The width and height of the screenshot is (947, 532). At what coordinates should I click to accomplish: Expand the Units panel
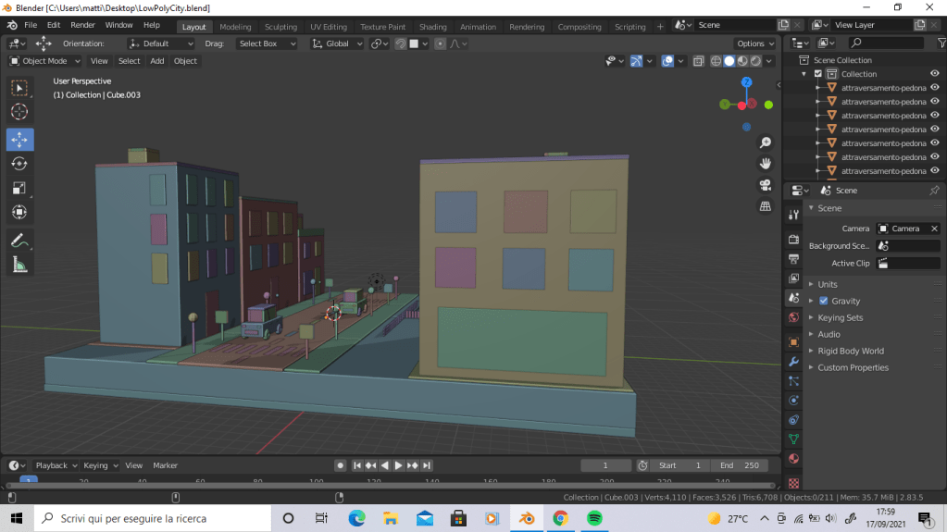tap(828, 284)
